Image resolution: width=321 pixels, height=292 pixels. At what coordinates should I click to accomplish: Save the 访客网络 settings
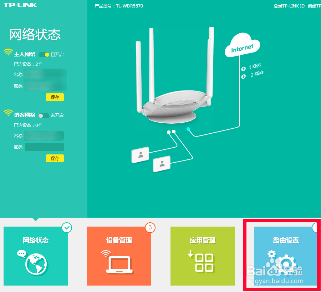tap(55, 158)
